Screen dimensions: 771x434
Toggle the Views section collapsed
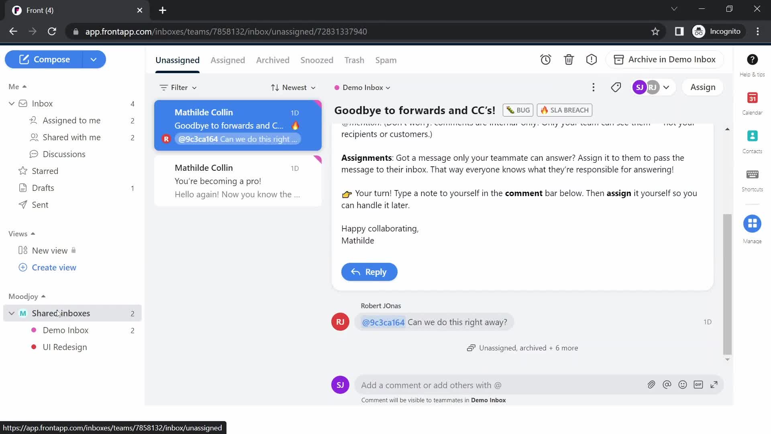coord(33,233)
